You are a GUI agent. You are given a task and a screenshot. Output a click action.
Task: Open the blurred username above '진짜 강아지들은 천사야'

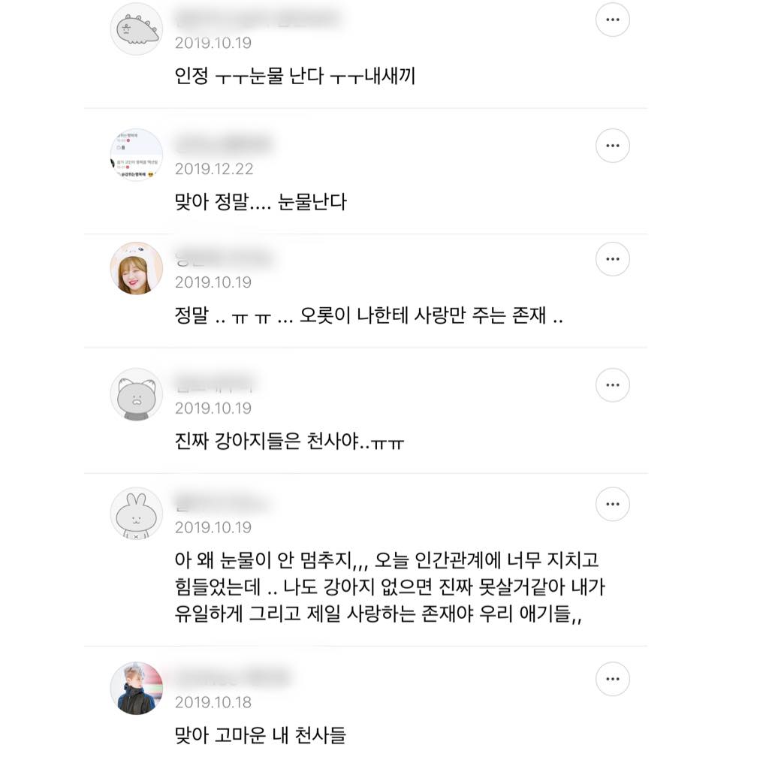point(215,384)
